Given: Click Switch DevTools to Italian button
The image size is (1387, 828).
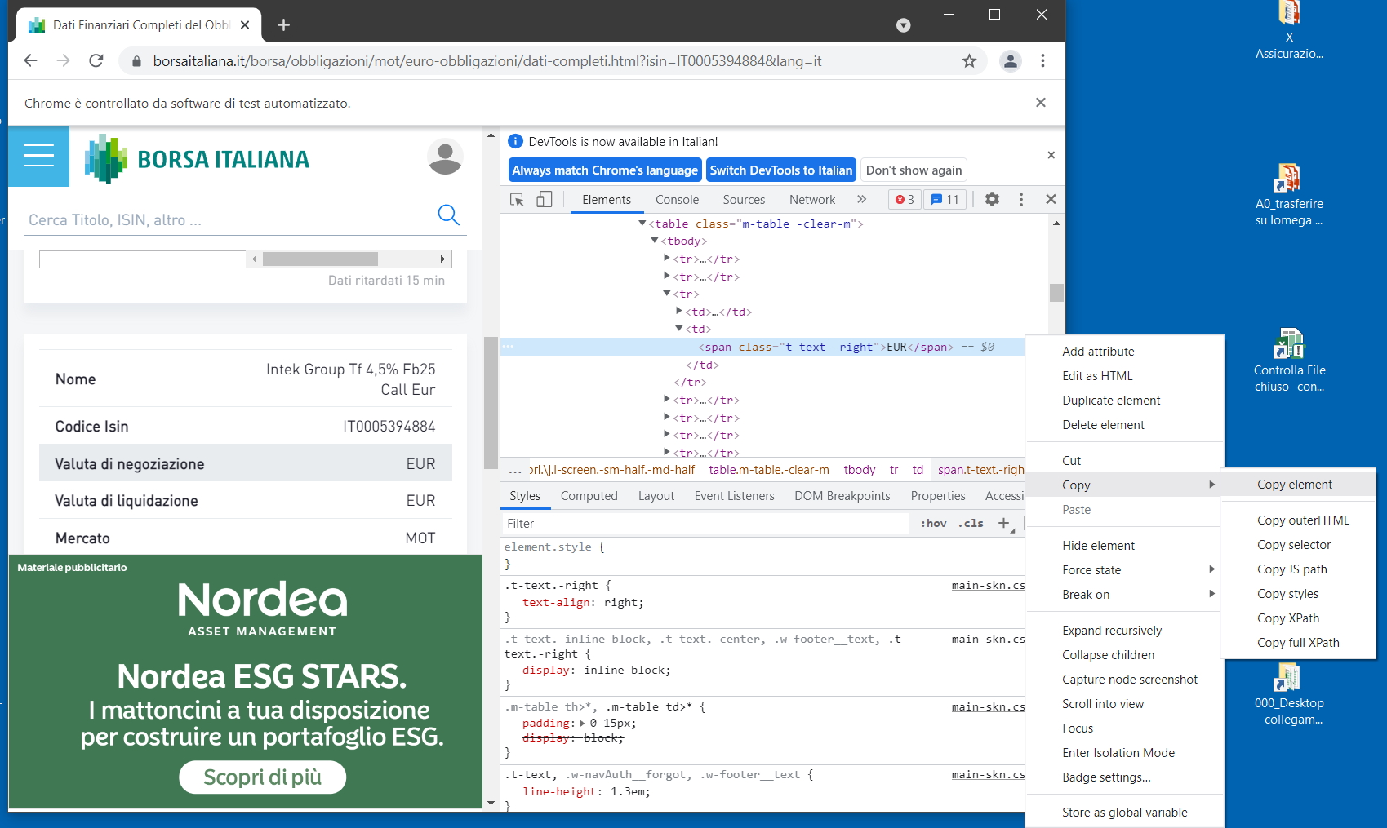Looking at the screenshot, I should (781, 170).
